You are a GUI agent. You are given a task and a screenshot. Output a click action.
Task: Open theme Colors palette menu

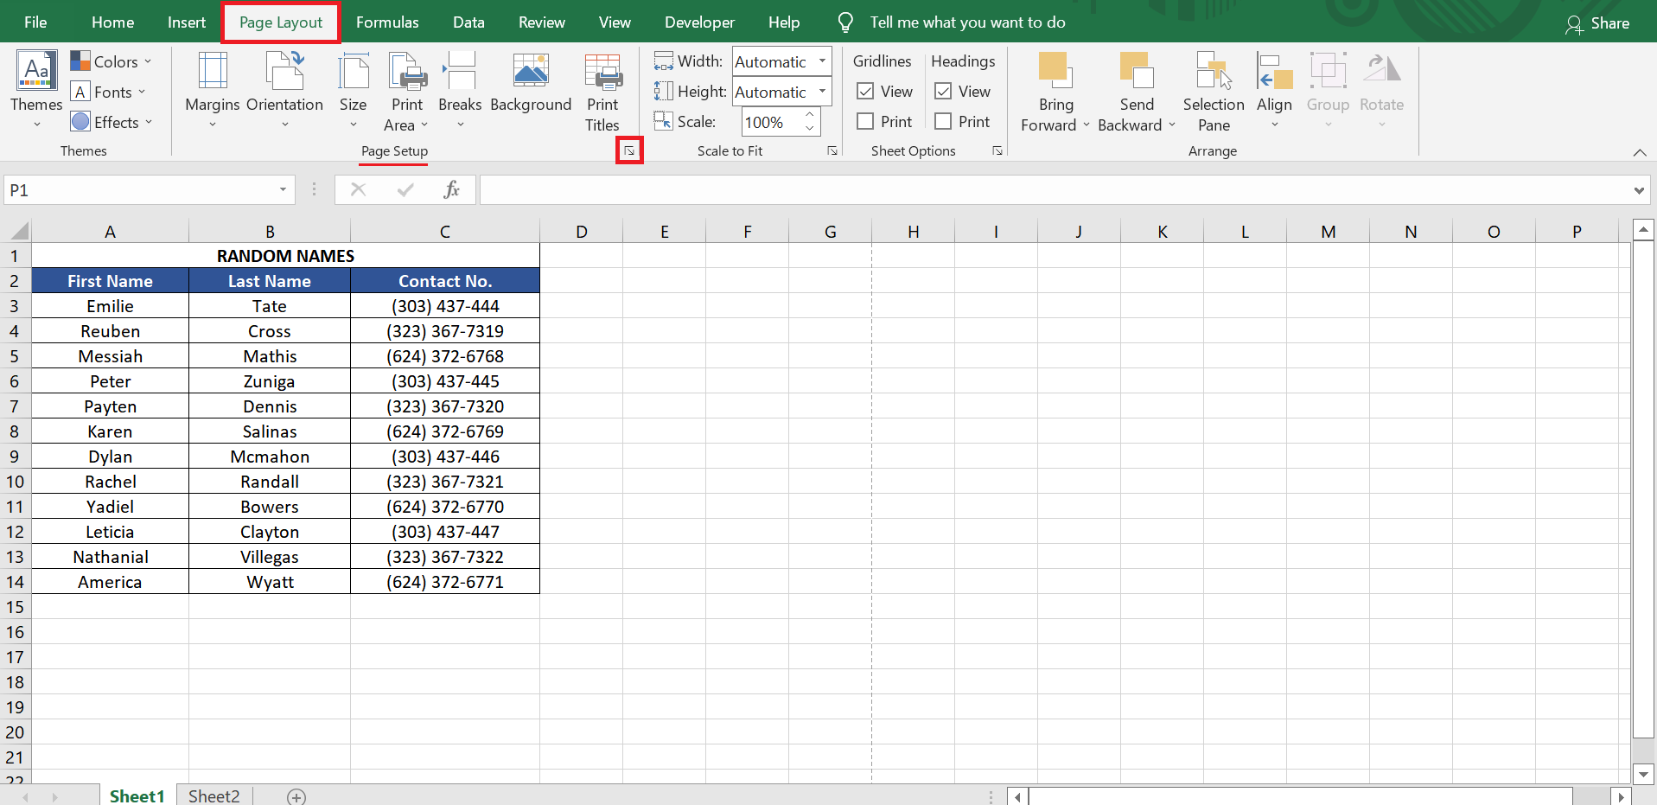(x=112, y=61)
